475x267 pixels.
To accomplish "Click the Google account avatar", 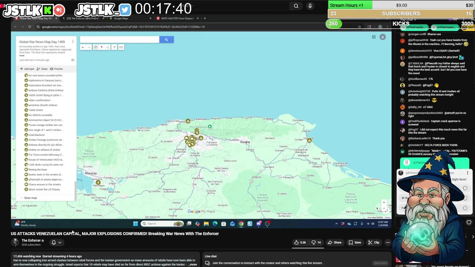I will coord(383,37).
